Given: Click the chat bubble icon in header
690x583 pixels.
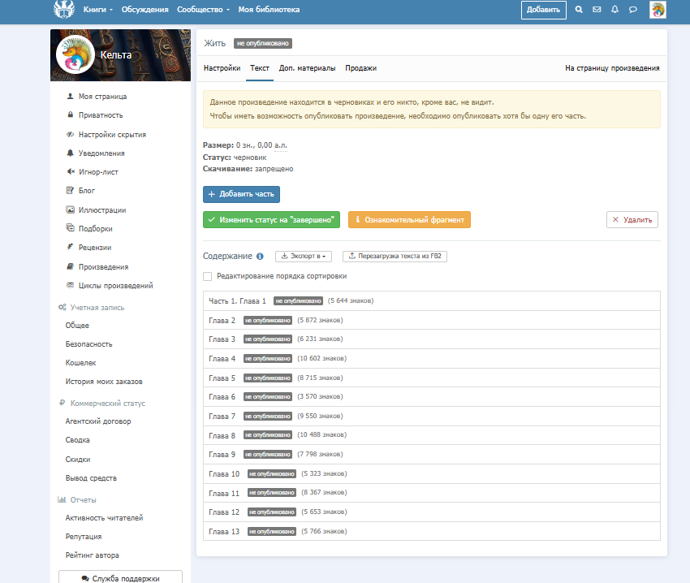Looking at the screenshot, I should tap(632, 10).
